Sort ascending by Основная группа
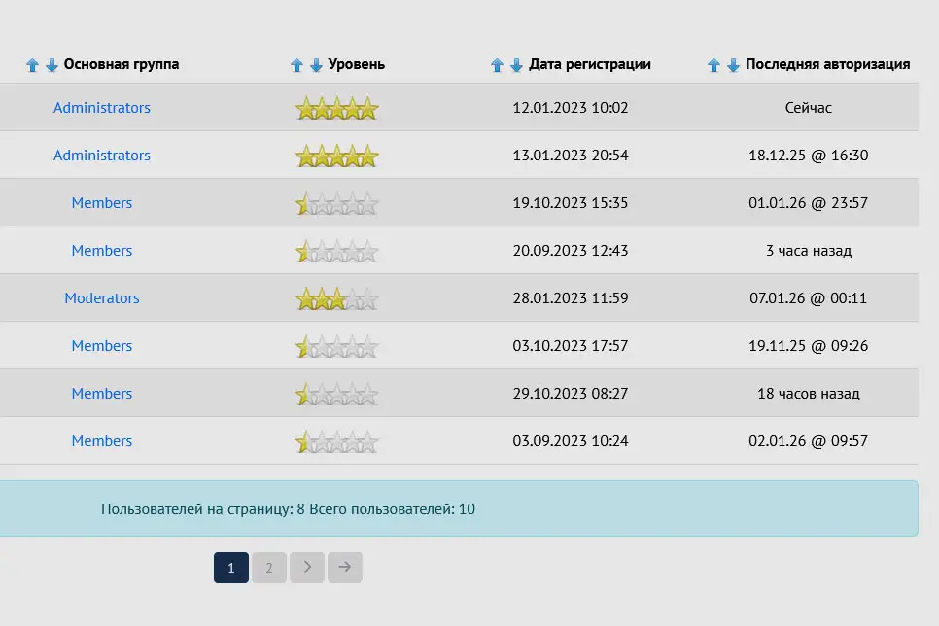Screen dimensions: 939x626 point(32,64)
